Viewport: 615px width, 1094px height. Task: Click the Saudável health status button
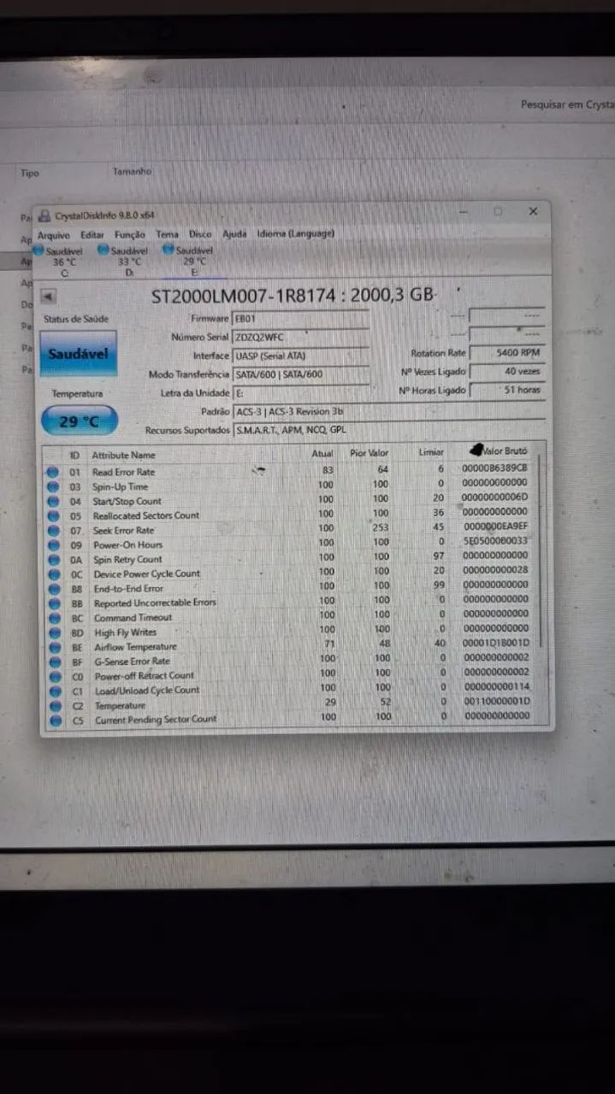pyautogui.click(x=78, y=353)
